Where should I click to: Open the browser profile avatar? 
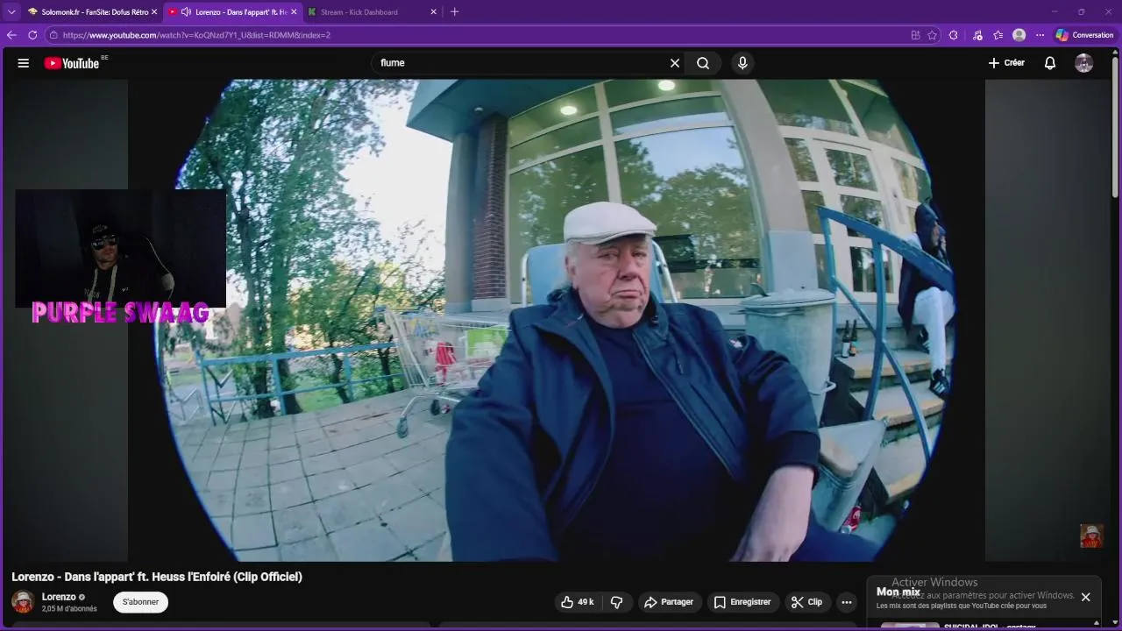click(1019, 35)
